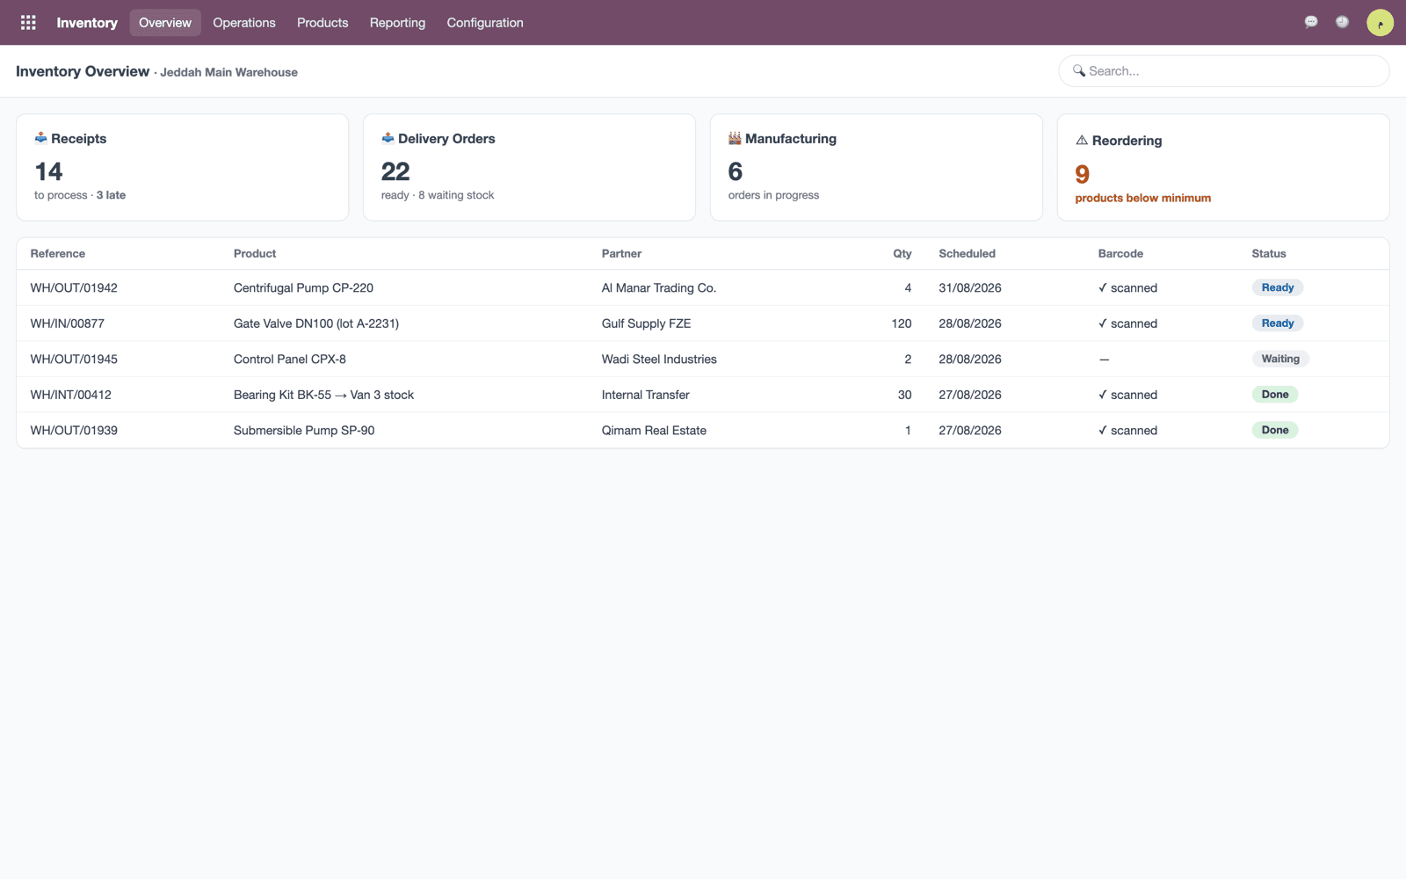This screenshot has height=879, width=1406.
Task: Open the apps grid menu icon
Action: [x=28, y=23]
